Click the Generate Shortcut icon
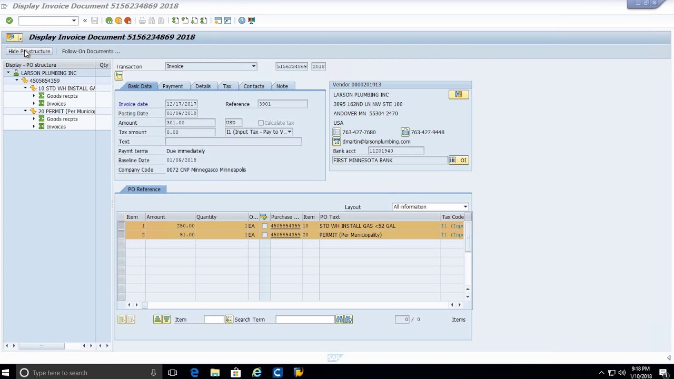This screenshot has width=674, height=379. coord(227,21)
